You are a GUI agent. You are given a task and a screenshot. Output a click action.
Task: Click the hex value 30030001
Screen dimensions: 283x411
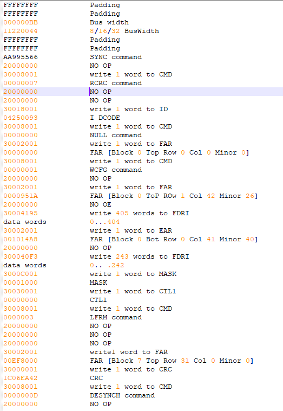pyautogui.click(x=21, y=291)
